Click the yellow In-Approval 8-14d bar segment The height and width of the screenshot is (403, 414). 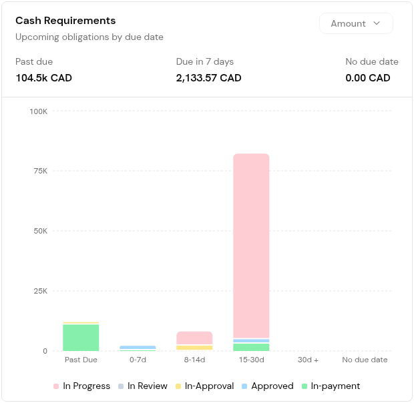coord(194,348)
